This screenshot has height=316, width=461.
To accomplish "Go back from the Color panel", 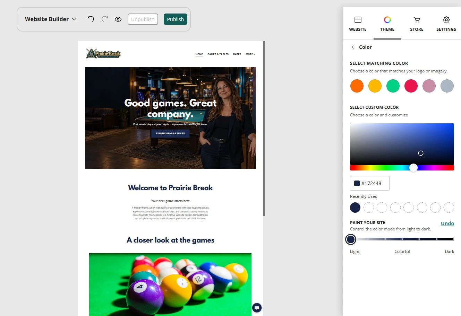I will tap(353, 47).
